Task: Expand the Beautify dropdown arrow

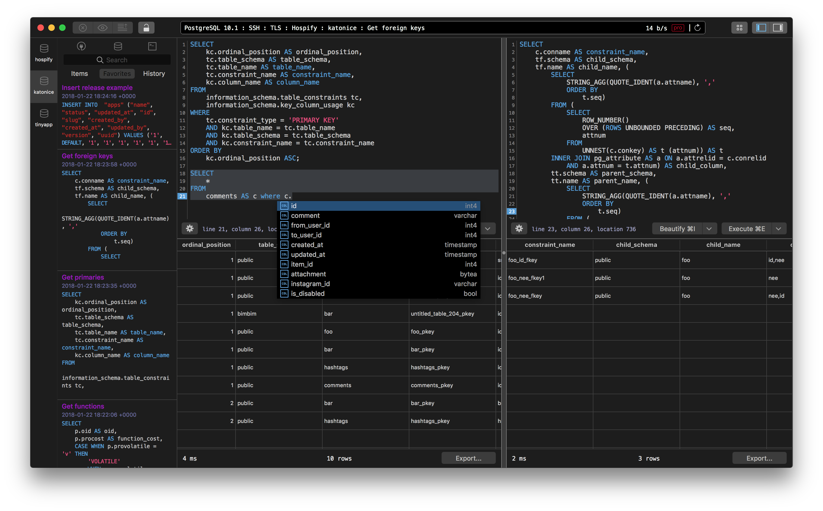Action: [x=709, y=229]
